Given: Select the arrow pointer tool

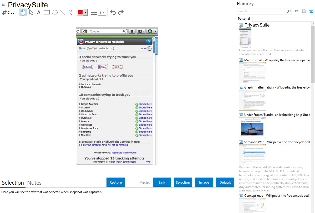Looking at the screenshot, I should pyautogui.click(x=31, y=12).
